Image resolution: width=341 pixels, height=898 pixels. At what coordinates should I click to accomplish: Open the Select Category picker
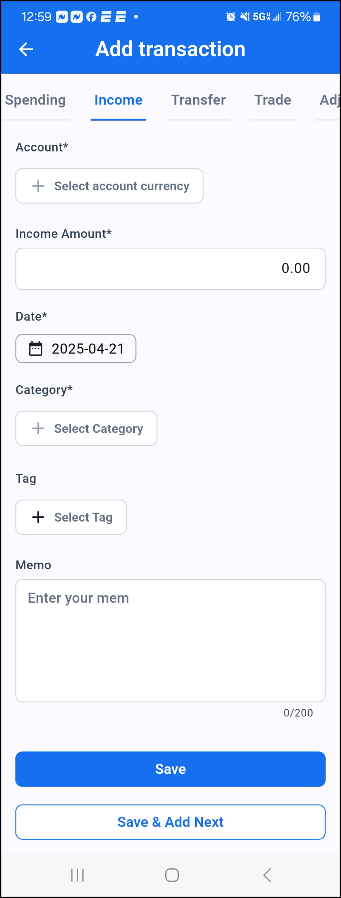pyautogui.click(x=86, y=428)
